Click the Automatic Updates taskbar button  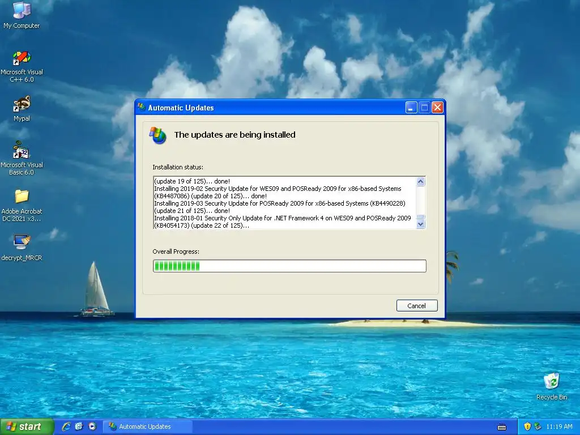pyautogui.click(x=148, y=427)
